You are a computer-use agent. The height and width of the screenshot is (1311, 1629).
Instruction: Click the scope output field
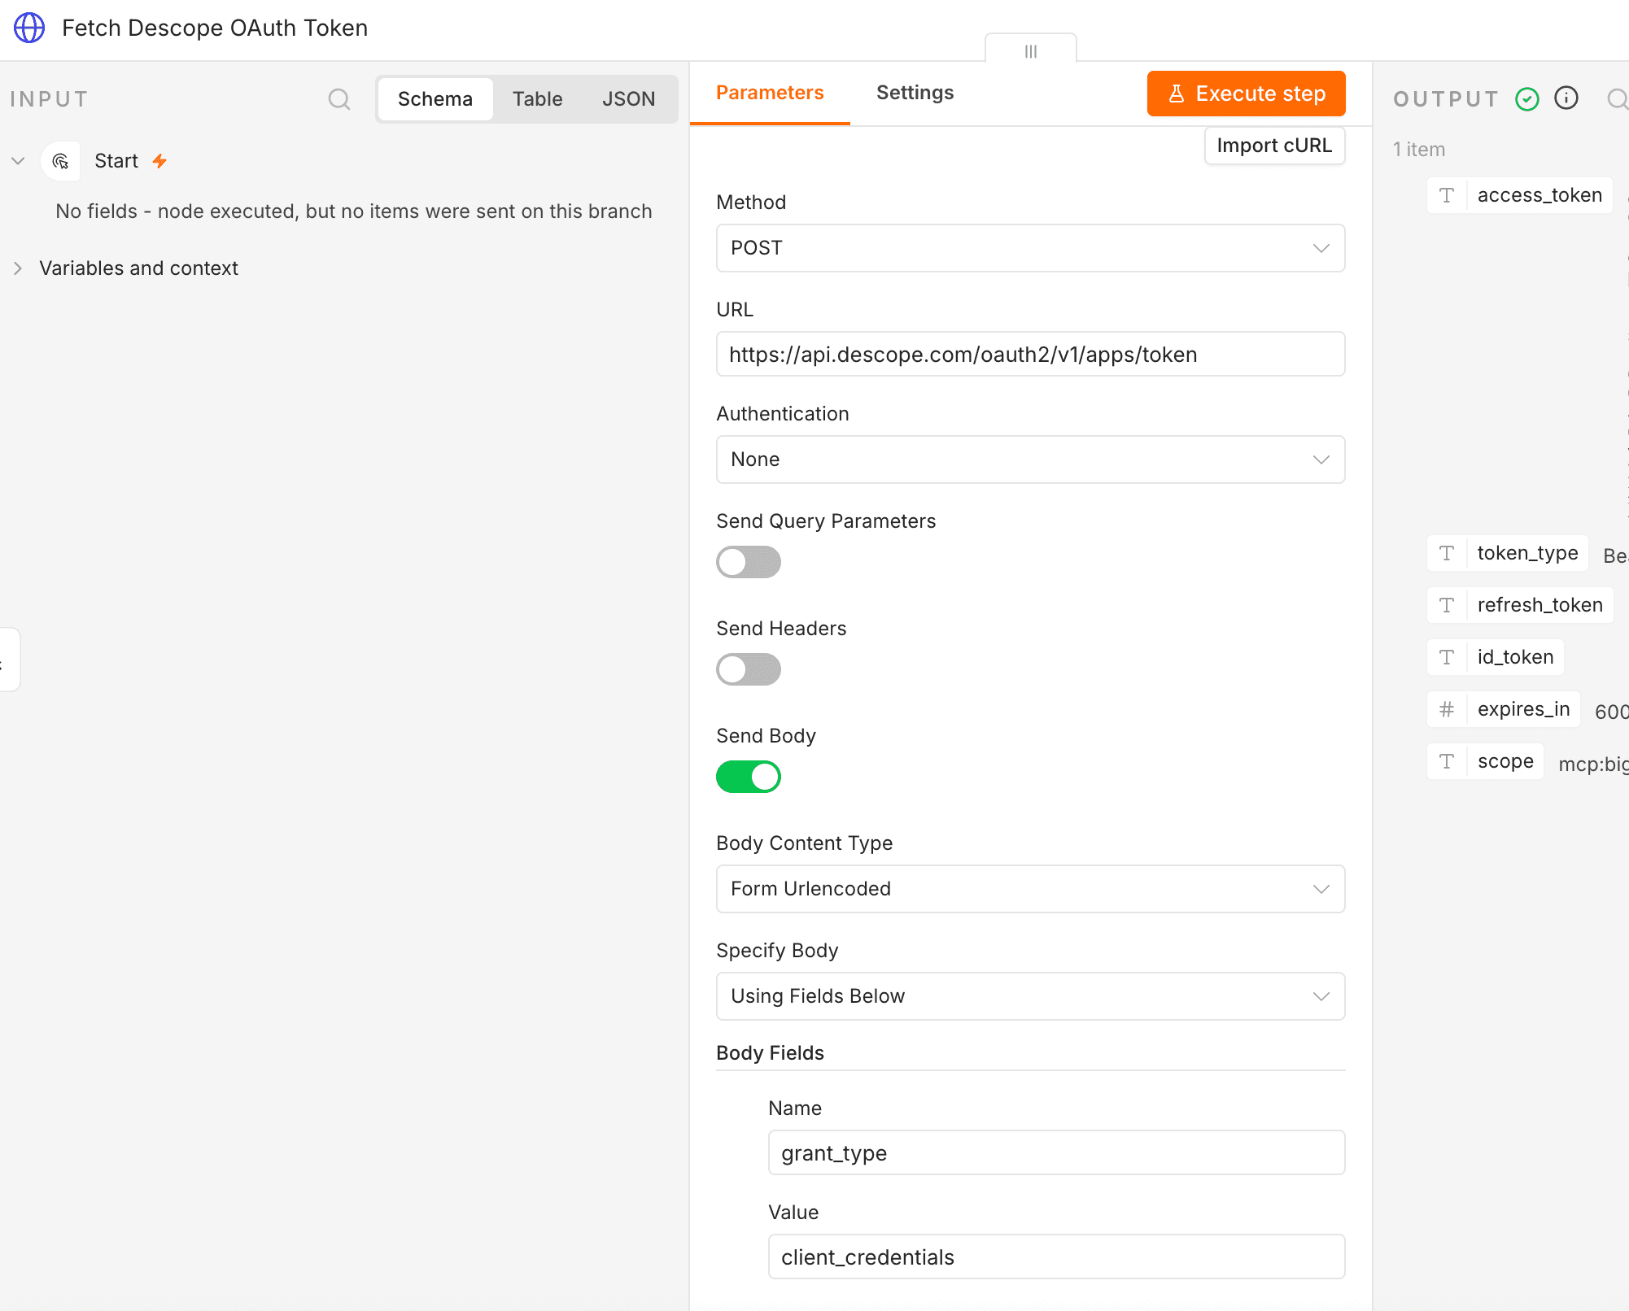tap(1486, 761)
